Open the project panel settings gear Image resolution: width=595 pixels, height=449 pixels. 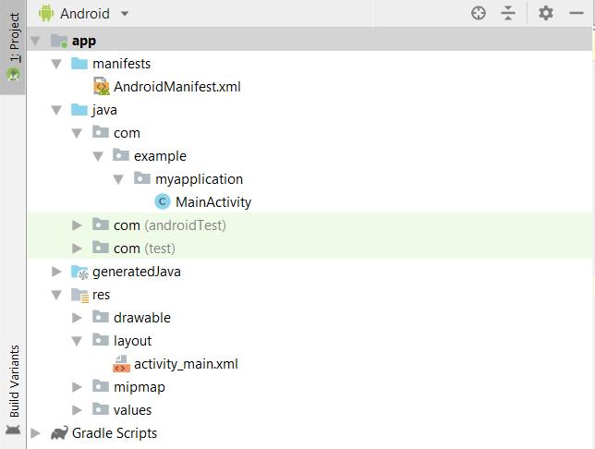546,13
